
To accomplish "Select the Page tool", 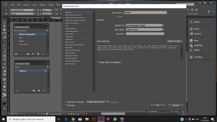I will click(4, 29).
